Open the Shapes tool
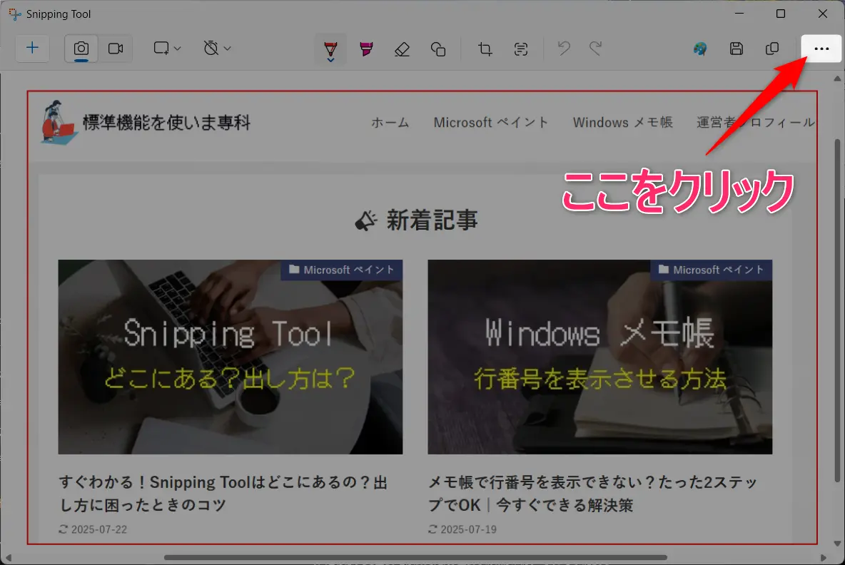 tap(438, 49)
